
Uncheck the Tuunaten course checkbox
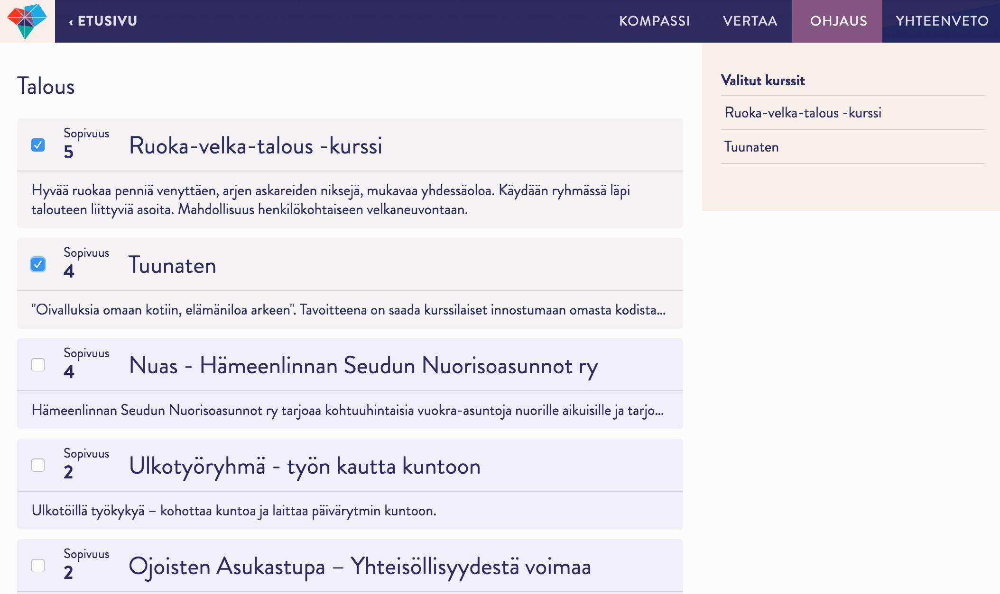click(x=38, y=264)
